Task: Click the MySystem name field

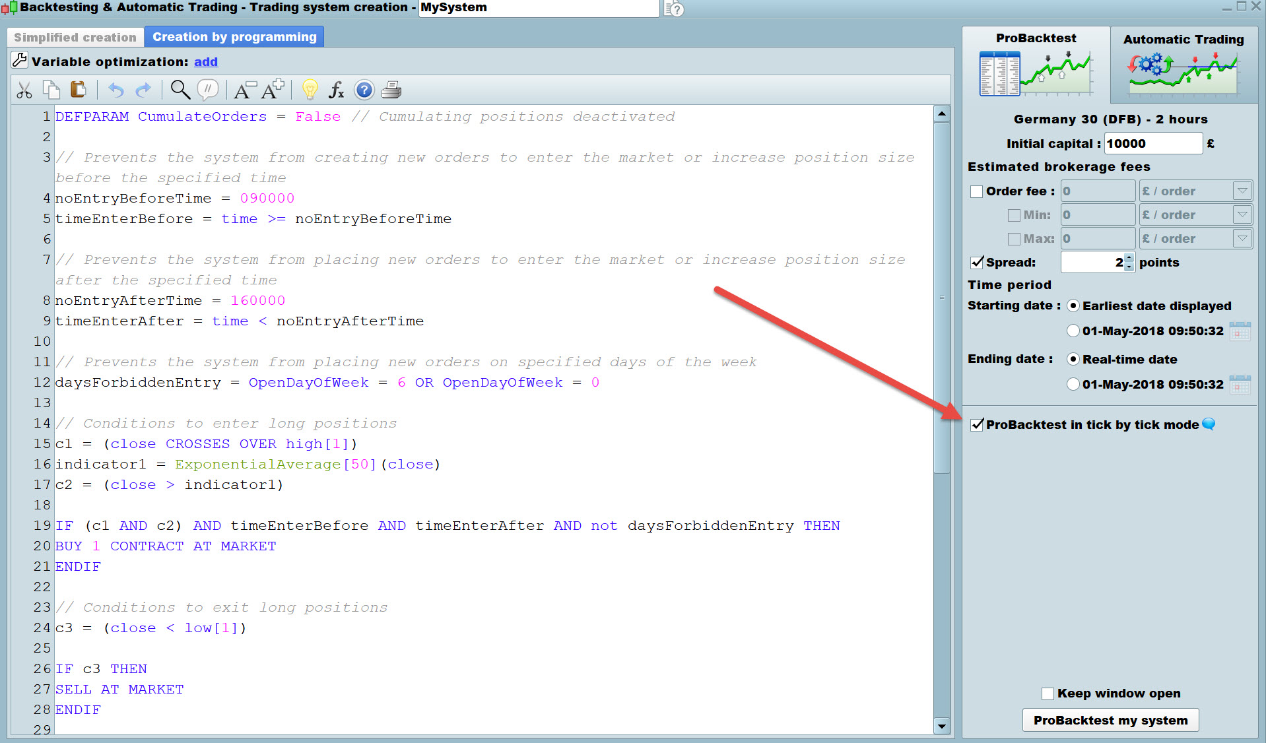Action: pos(539,8)
